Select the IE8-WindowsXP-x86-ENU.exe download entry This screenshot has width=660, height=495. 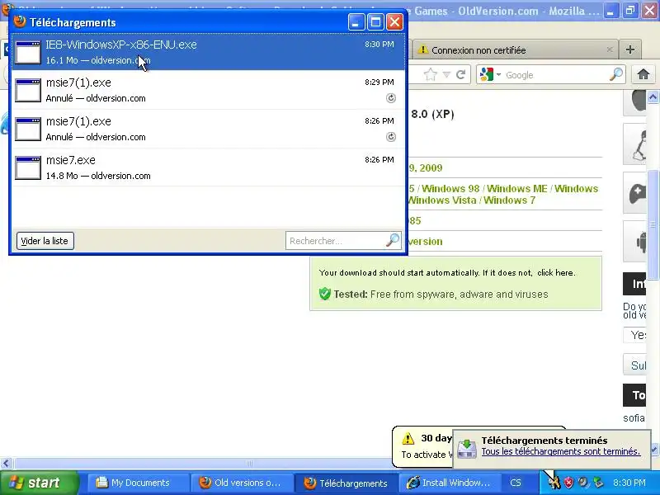[209, 52]
